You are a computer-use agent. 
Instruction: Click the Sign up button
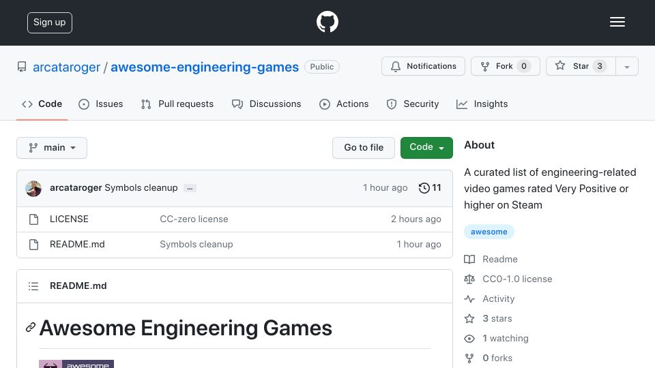pyautogui.click(x=50, y=22)
